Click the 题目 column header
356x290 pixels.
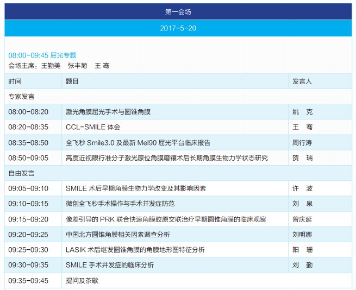72,81
